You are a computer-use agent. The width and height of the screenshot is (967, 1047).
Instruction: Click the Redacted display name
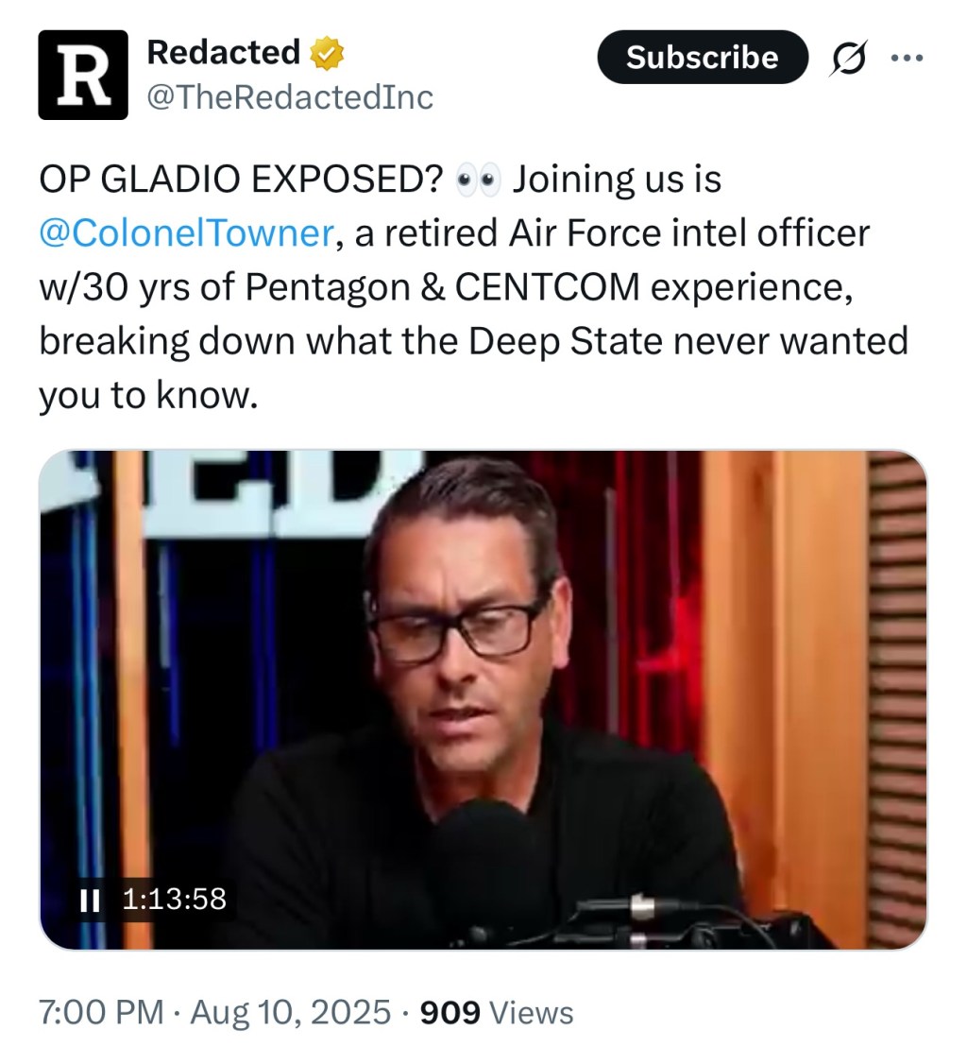click(225, 53)
